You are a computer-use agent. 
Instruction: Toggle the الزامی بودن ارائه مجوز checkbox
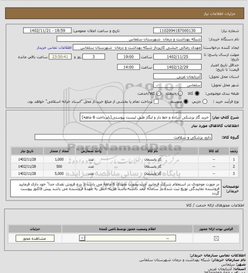(x=216, y=238)
